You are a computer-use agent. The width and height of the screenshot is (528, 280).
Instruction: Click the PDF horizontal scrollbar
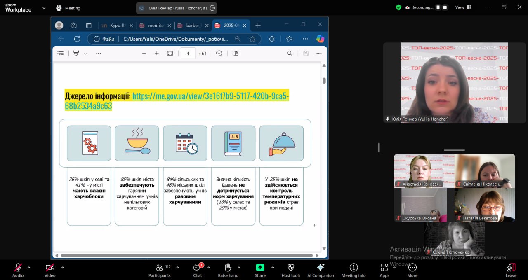click(186, 255)
